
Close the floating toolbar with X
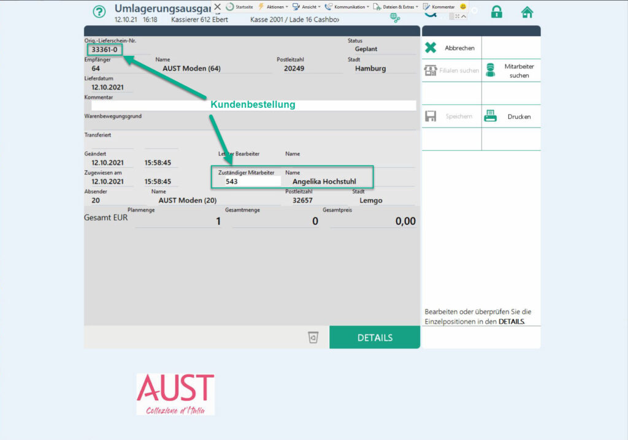point(217,7)
